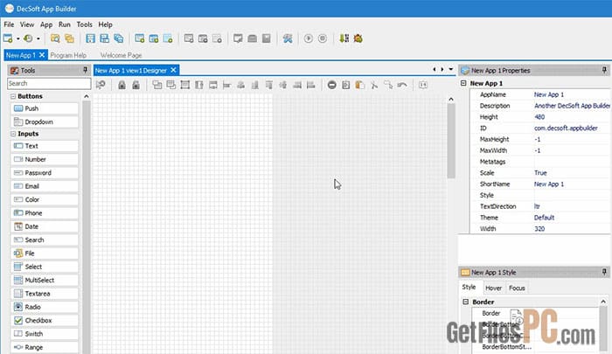Click the New App 1 Style header icon

(x=465, y=273)
